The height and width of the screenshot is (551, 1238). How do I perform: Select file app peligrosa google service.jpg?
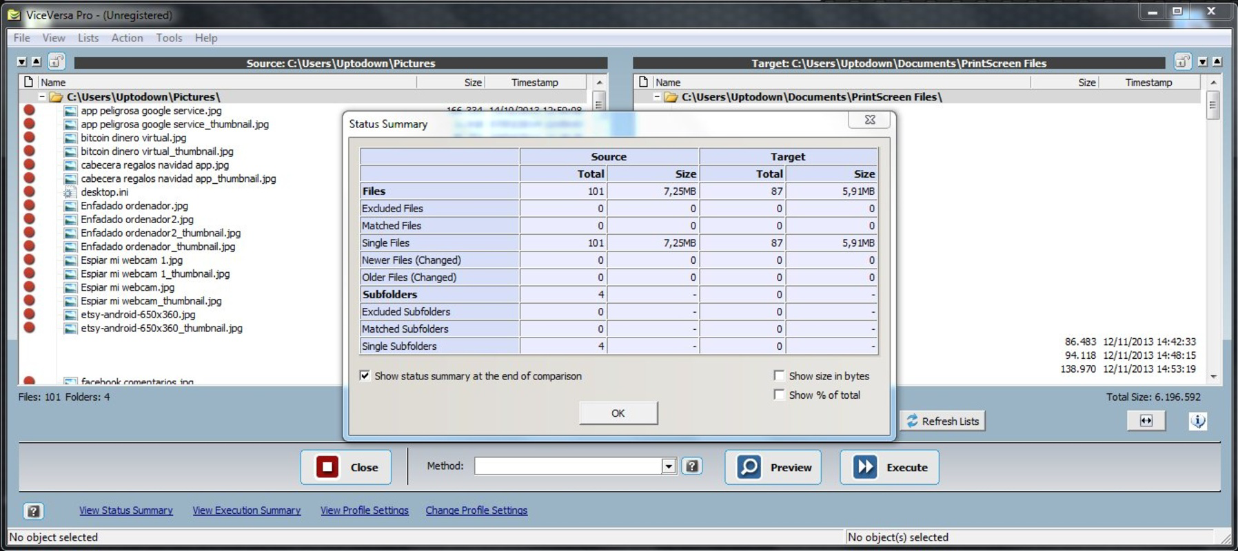[151, 111]
